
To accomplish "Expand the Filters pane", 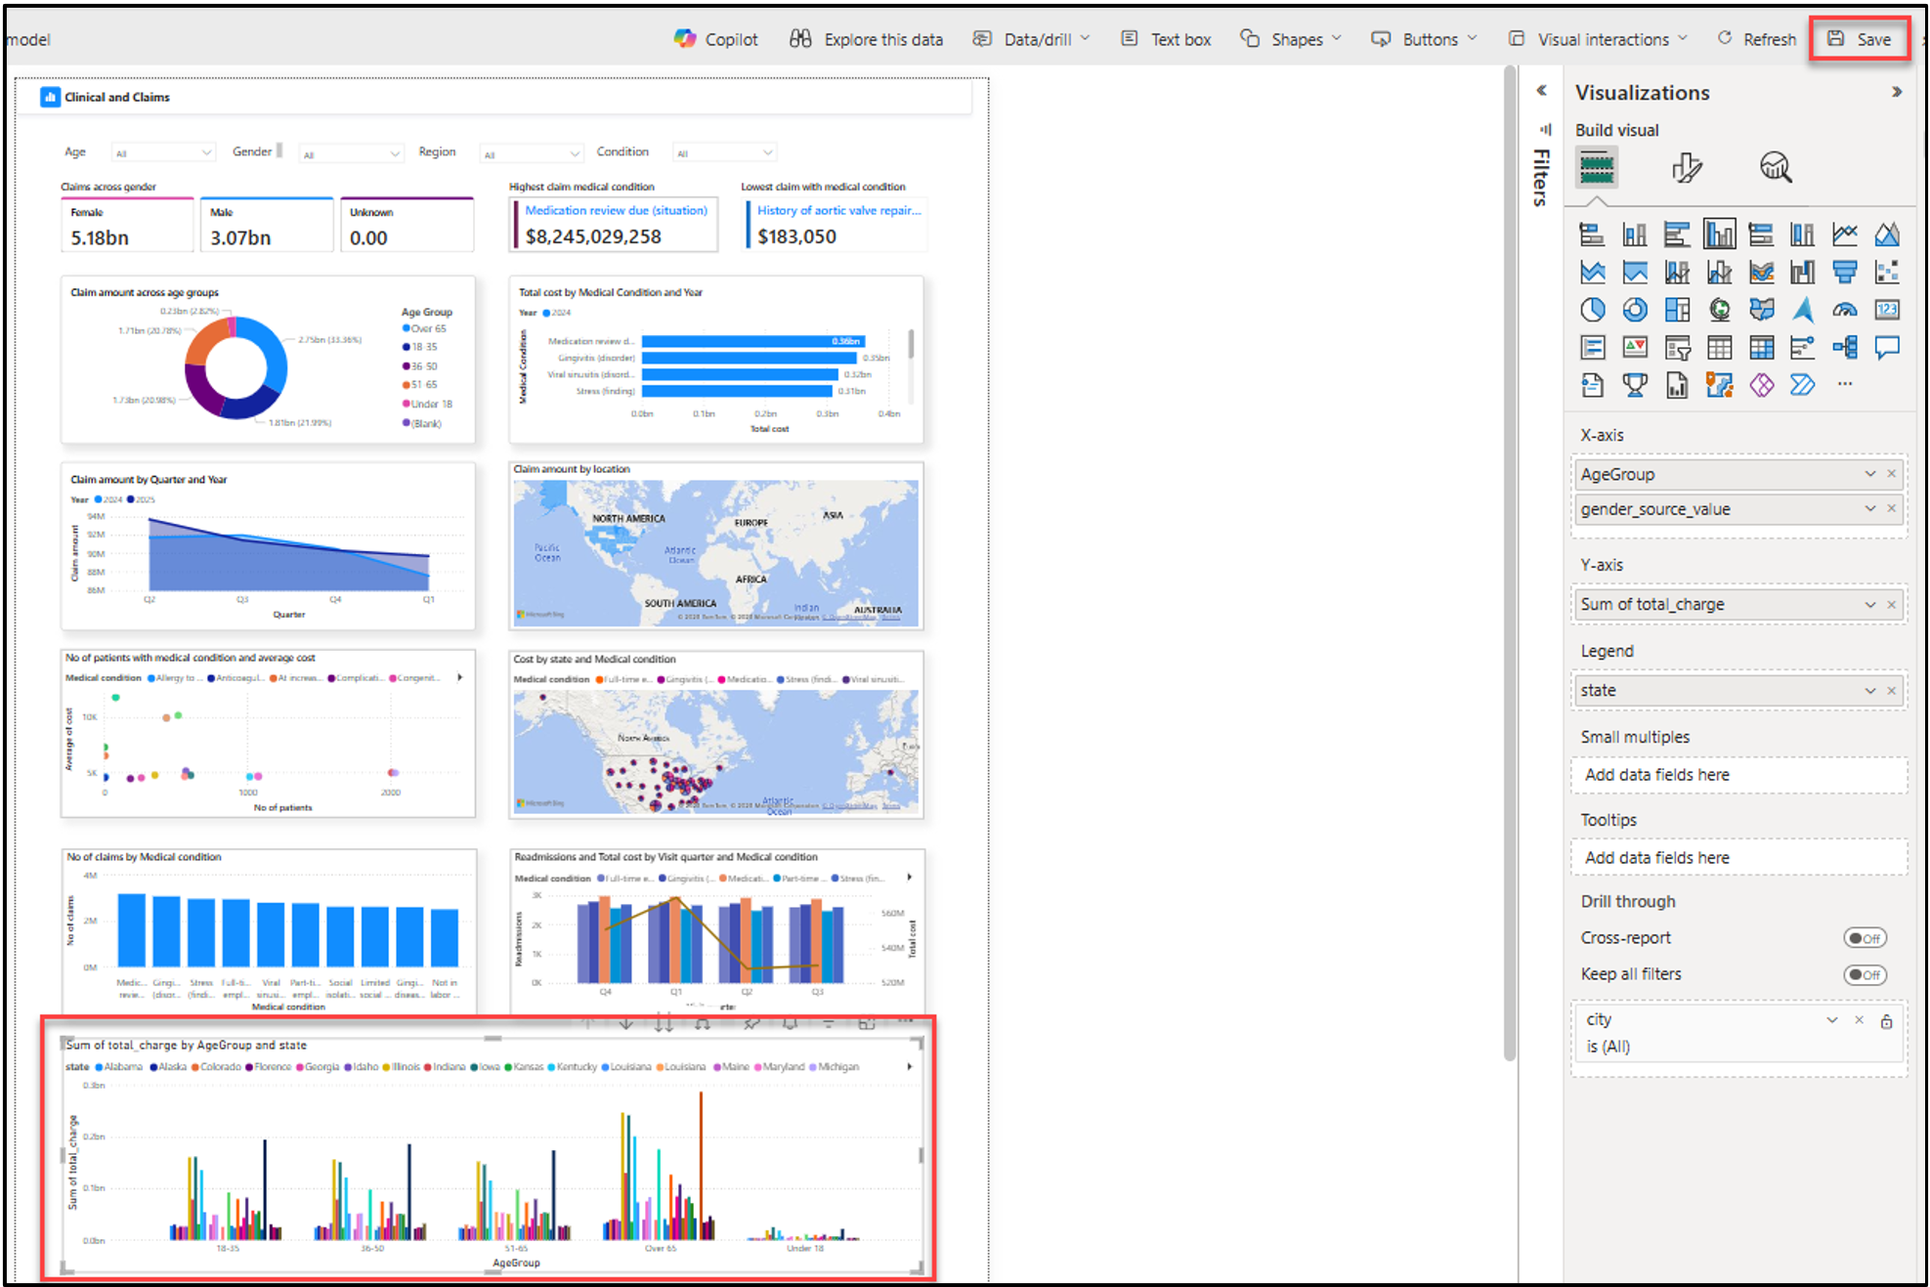I will click(1542, 91).
